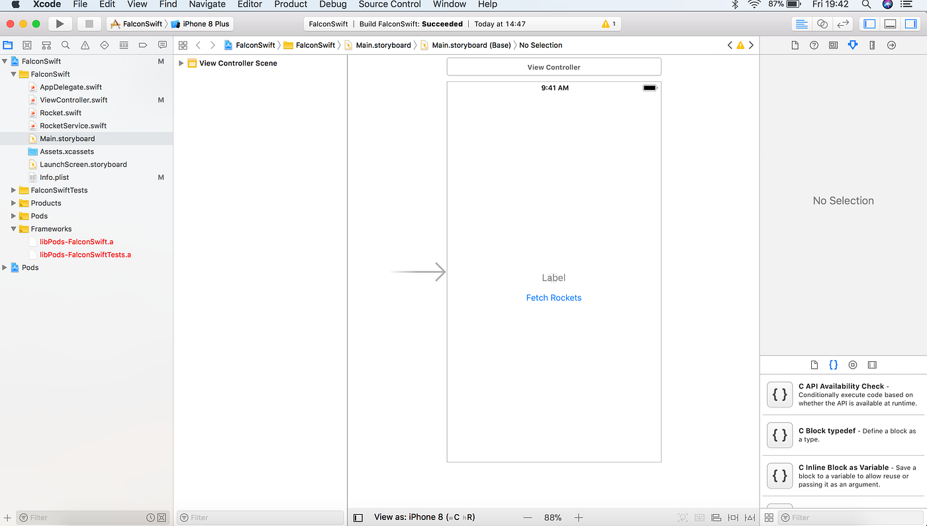Choose the iPhone 8 Plus destination
Screen dimensions: 927x526
pos(201,24)
